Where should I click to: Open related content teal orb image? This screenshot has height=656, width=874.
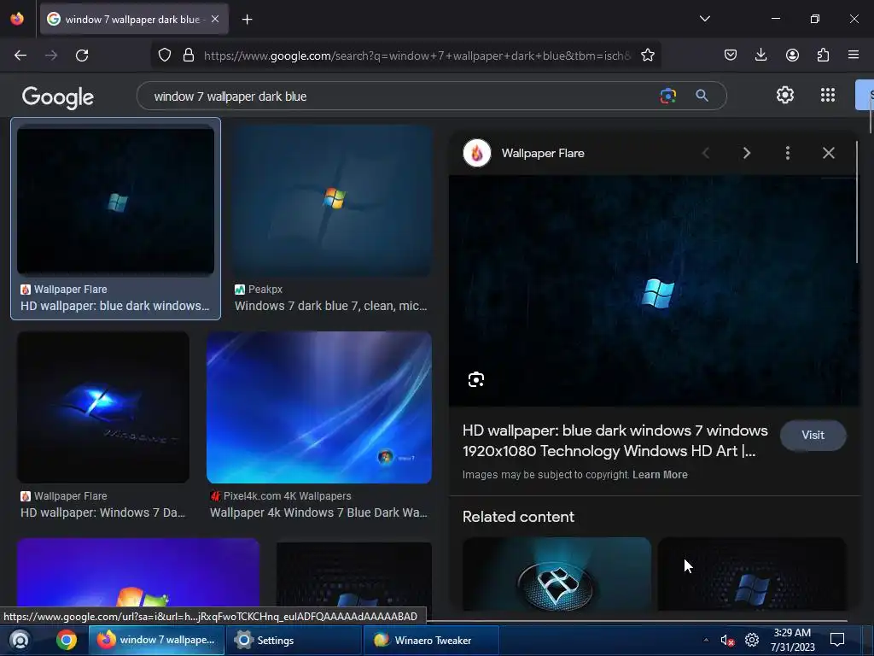556,574
